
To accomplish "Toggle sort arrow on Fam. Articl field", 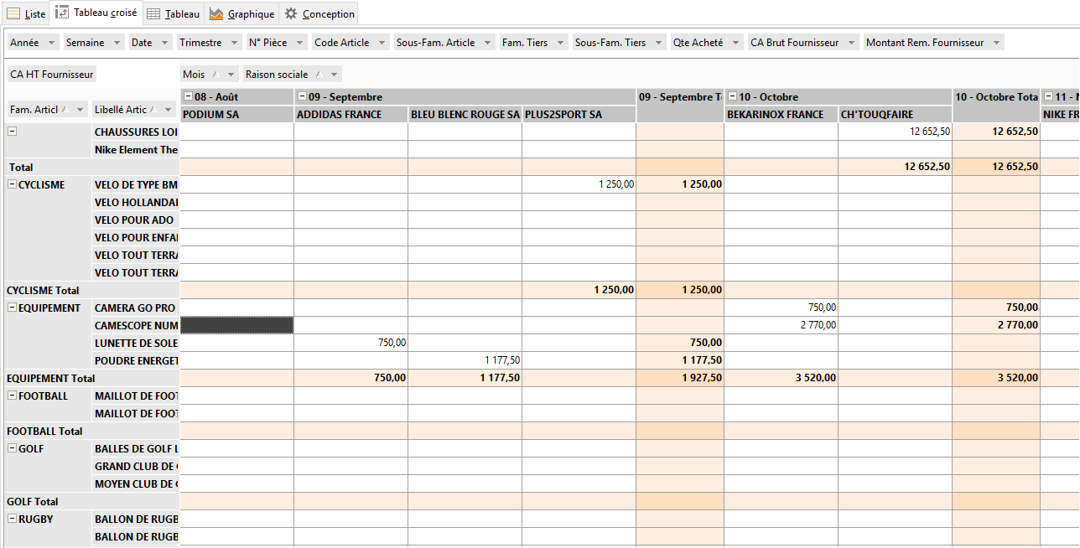I will pyautogui.click(x=66, y=110).
